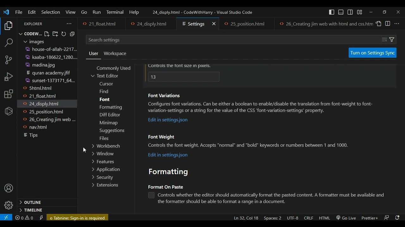Edit Font Variations in settings.json
The width and height of the screenshot is (405, 227).
point(168,119)
